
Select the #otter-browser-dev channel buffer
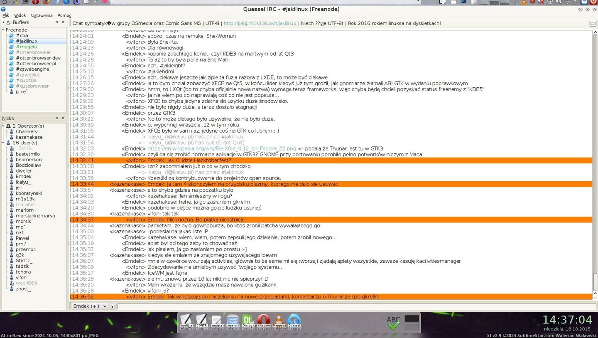[x=38, y=58]
